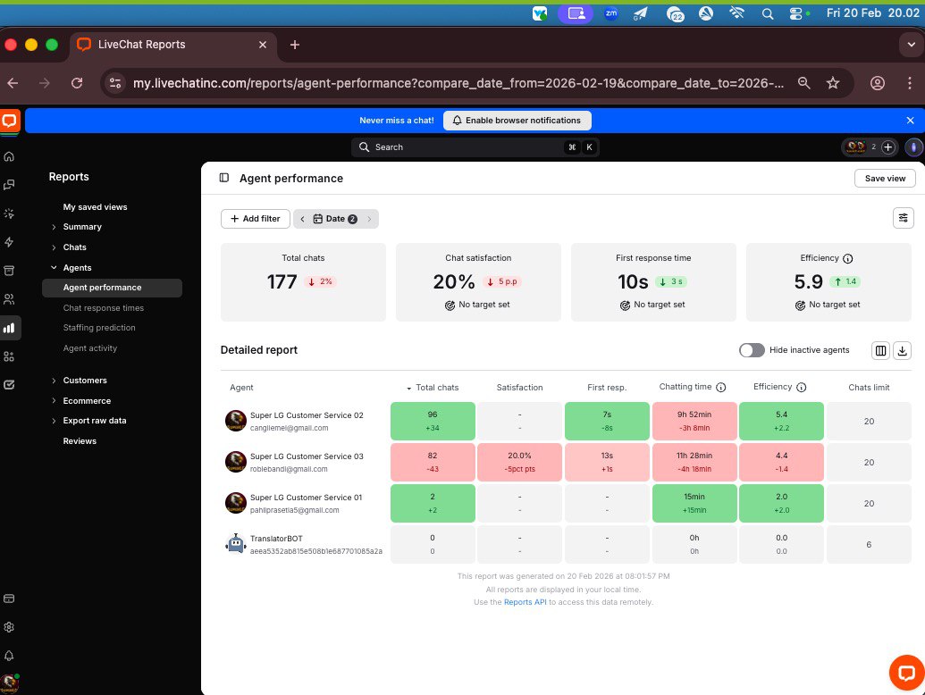Viewport: 925px width, 695px height.
Task: Click the LiveChat orange logo icon
Action: (x=10, y=121)
